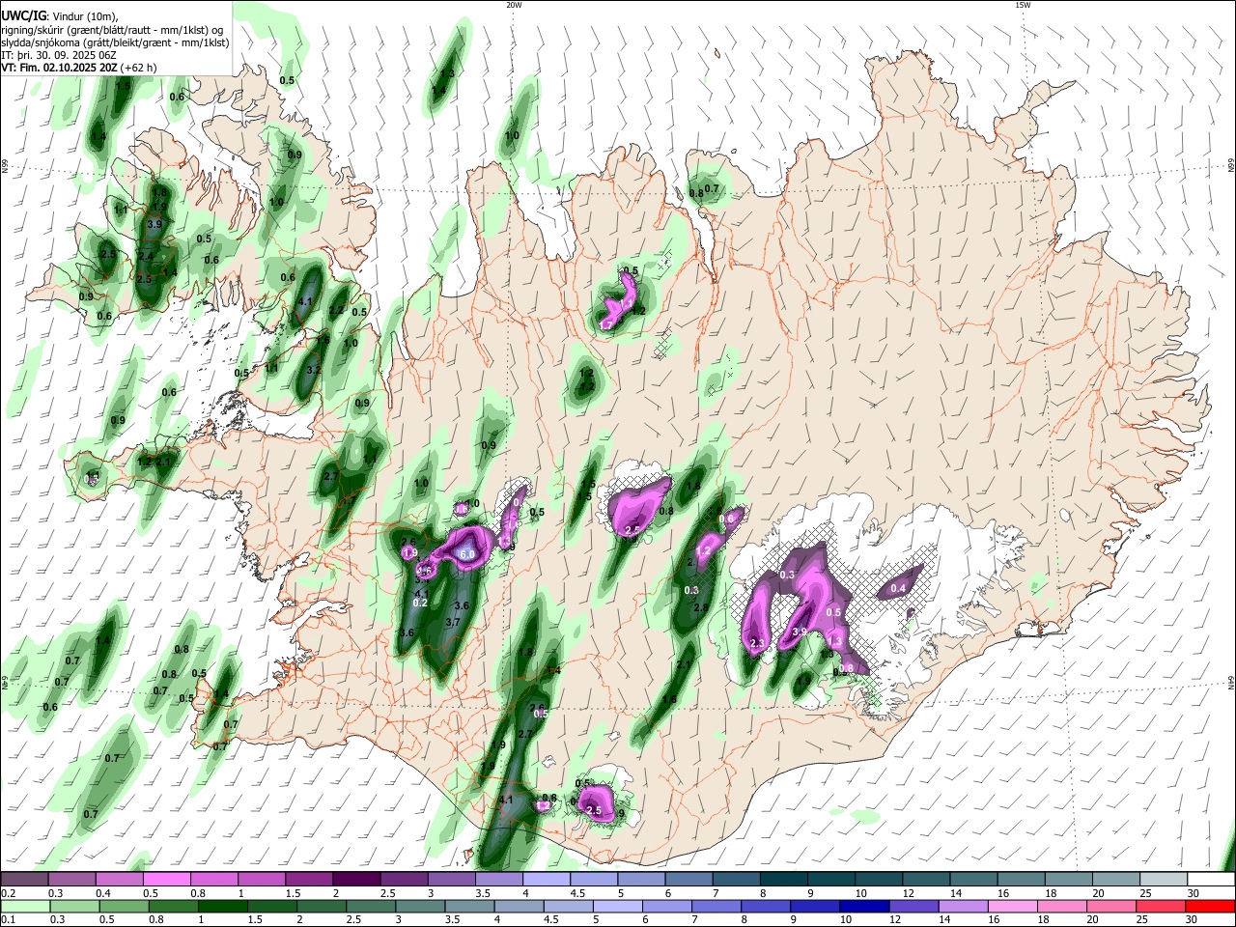The image size is (1236, 927).
Task: Click the 64N latitude label on the right edge
Action: pyautogui.click(x=1231, y=684)
